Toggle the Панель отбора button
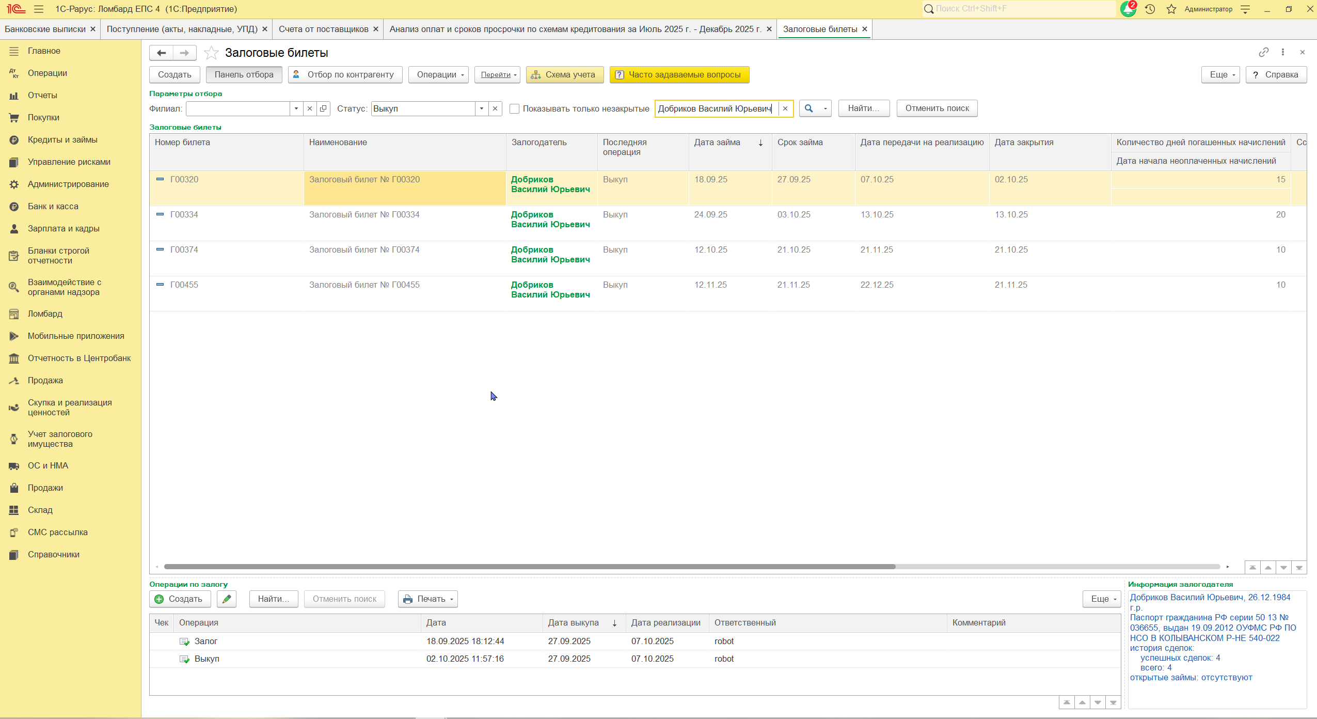The width and height of the screenshot is (1317, 719). tap(244, 74)
